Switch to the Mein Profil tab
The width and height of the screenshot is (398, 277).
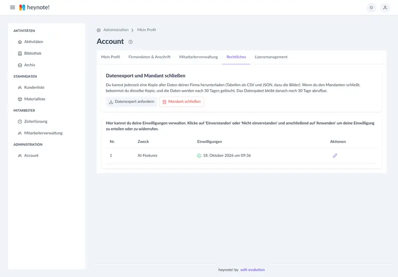[x=110, y=57]
